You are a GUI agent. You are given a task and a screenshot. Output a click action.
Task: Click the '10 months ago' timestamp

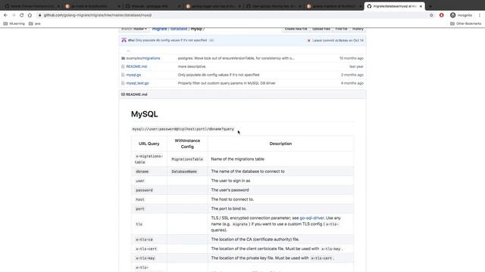[x=352, y=58]
